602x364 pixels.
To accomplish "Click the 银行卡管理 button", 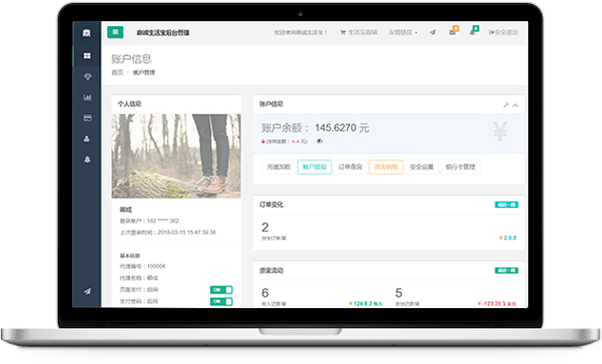I will [x=461, y=167].
